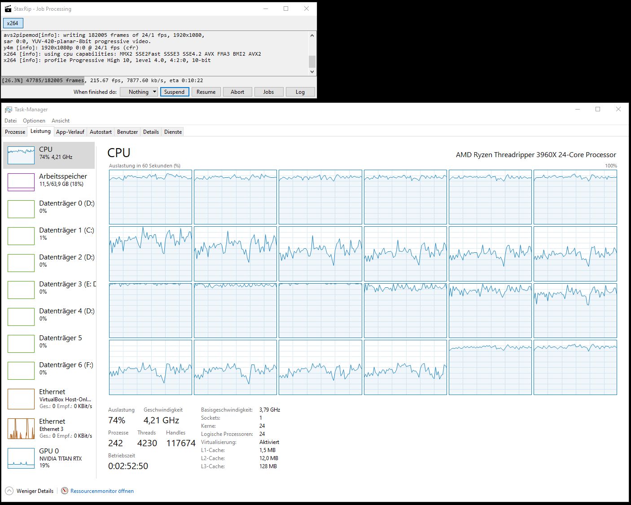Maximize the Task-Manager window
The height and width of the screenshot is (505, 631).
pos(598,109)
